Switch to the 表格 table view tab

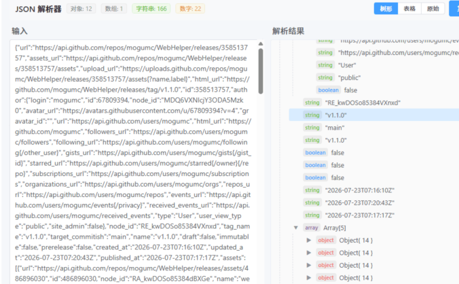click(409, 9)
